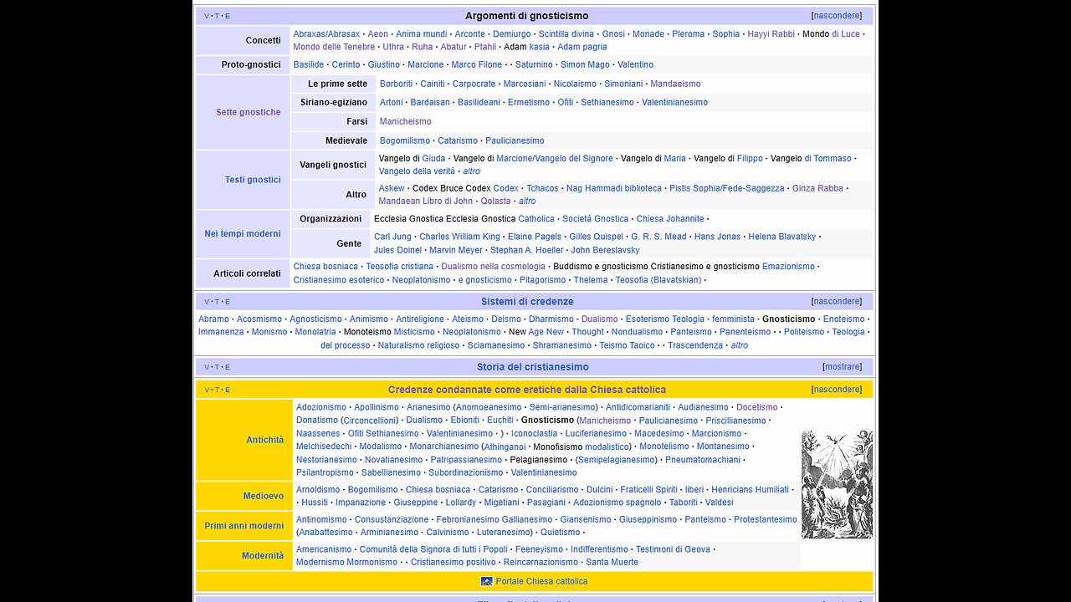Viewport: 1071px width, 602px height.
Task: Click the Portale Chiesa cattolica flag icon
Action: [x=487, y=581]
